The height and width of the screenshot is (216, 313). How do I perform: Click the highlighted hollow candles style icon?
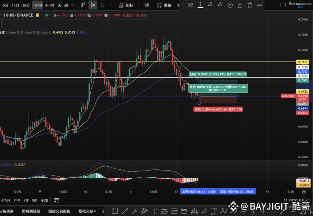point(93,5)
